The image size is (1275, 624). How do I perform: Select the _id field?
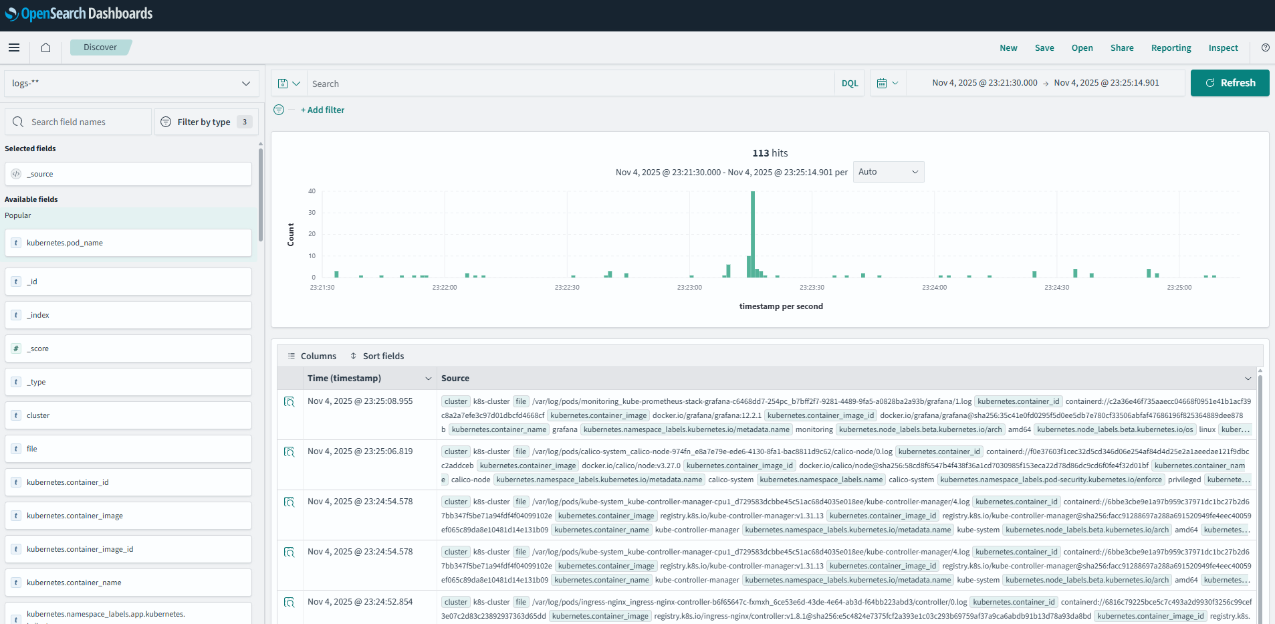click(x=128, y=282)
